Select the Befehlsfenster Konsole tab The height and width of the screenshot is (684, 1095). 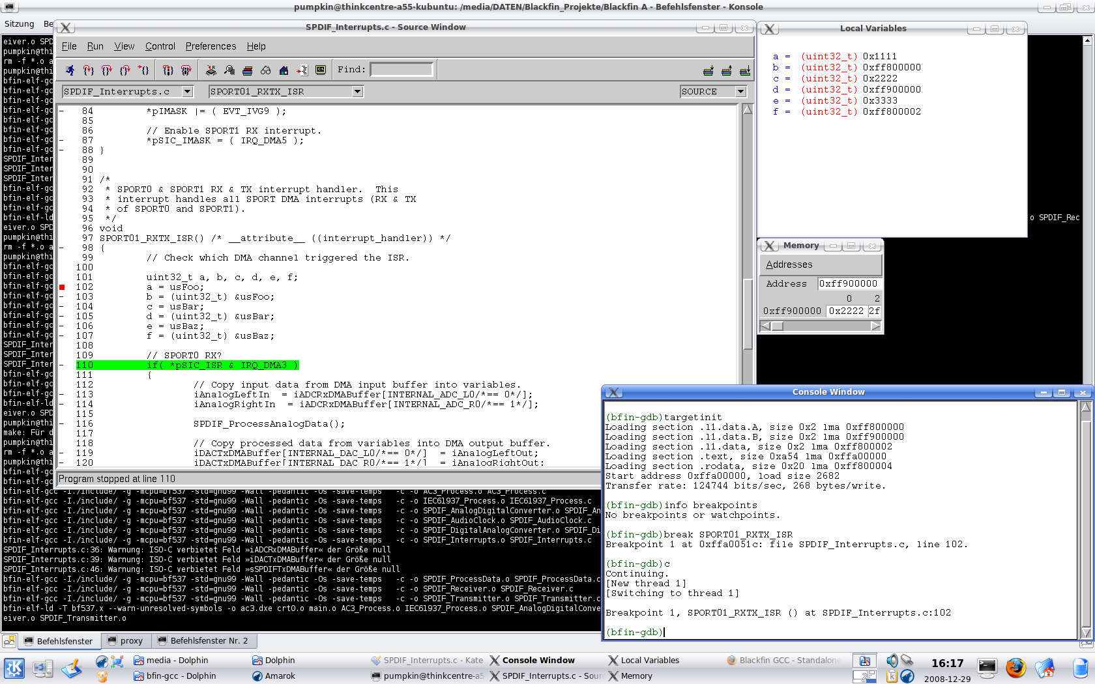click(58, 641)
